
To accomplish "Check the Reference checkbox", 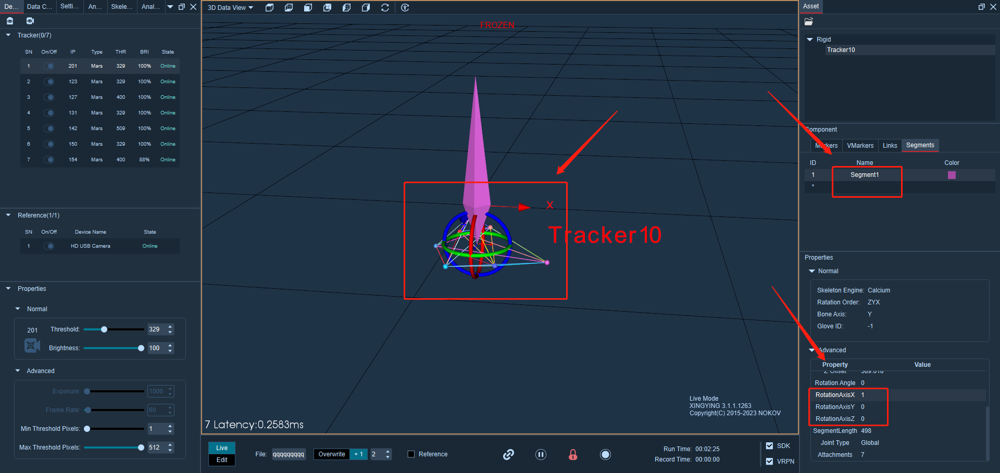I will tap(411, 454).
